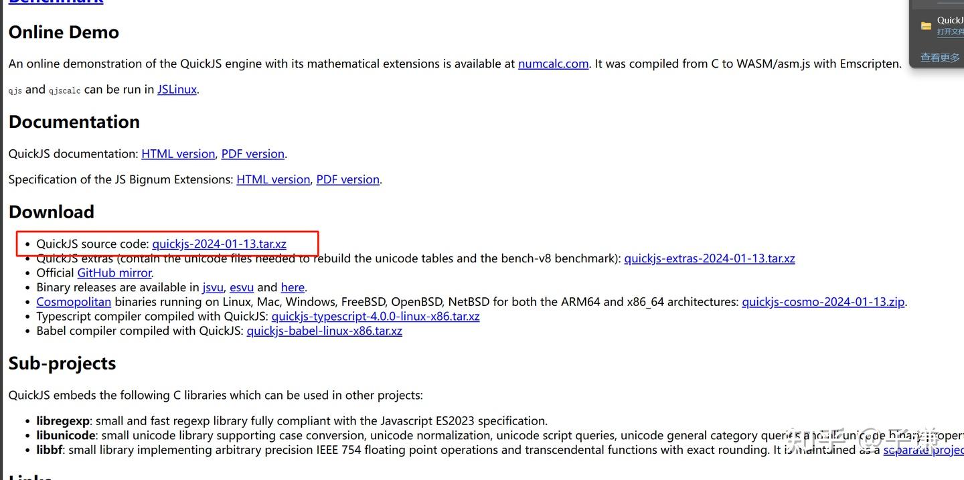Image resolution: width=964 pixels, height=480 pixels.
Task: Open QuickJS documentation PDF version
Action: [252, 153]
